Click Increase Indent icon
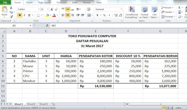The height and width of the screenshot is (110, 187). tap(82, 15)
